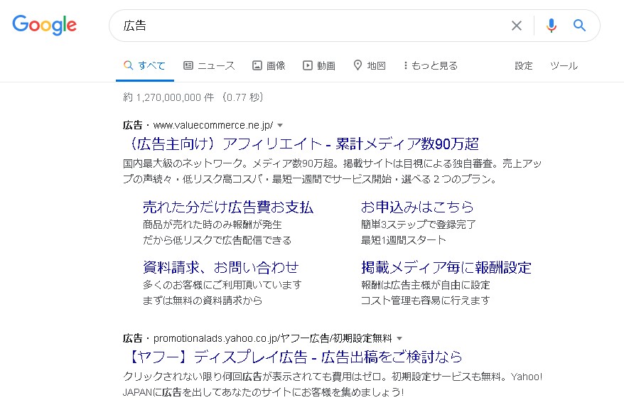This screenshot has width=624, height=410.
Task: Click the コスト管理も容易に行えます description
Action: [x=425, y=300]
